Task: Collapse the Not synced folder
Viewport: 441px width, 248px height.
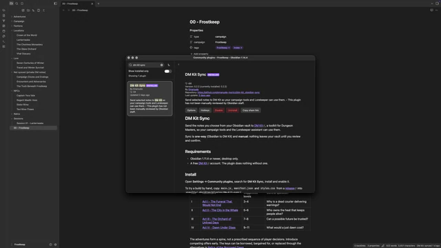Action: pyautogui.click(x=30, y=72)
